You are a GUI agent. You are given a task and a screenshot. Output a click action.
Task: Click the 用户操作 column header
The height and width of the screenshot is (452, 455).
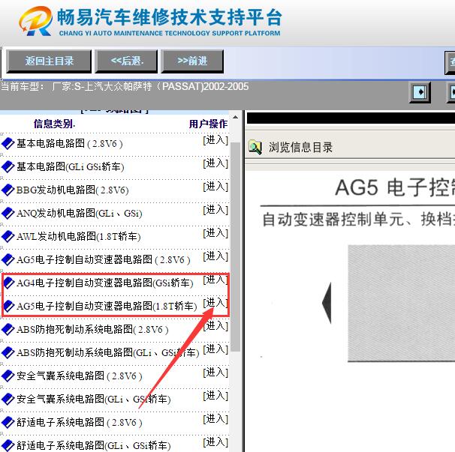208,124
